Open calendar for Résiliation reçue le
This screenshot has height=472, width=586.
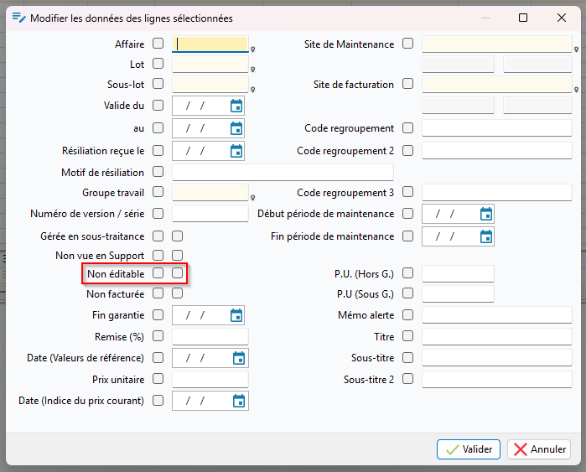[x=236, y=152]
